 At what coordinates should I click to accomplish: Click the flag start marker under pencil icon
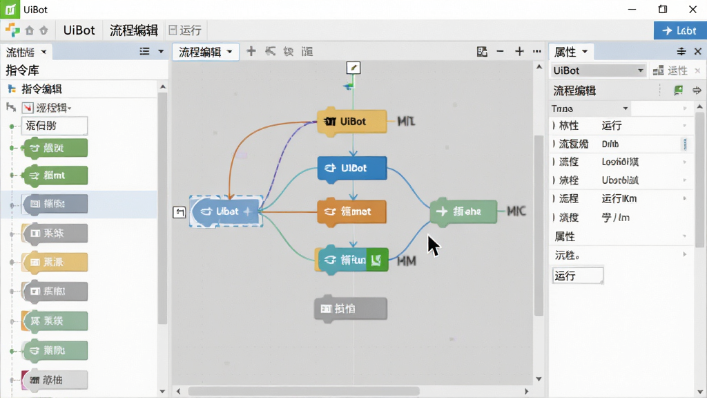click(x=349, y=86)
